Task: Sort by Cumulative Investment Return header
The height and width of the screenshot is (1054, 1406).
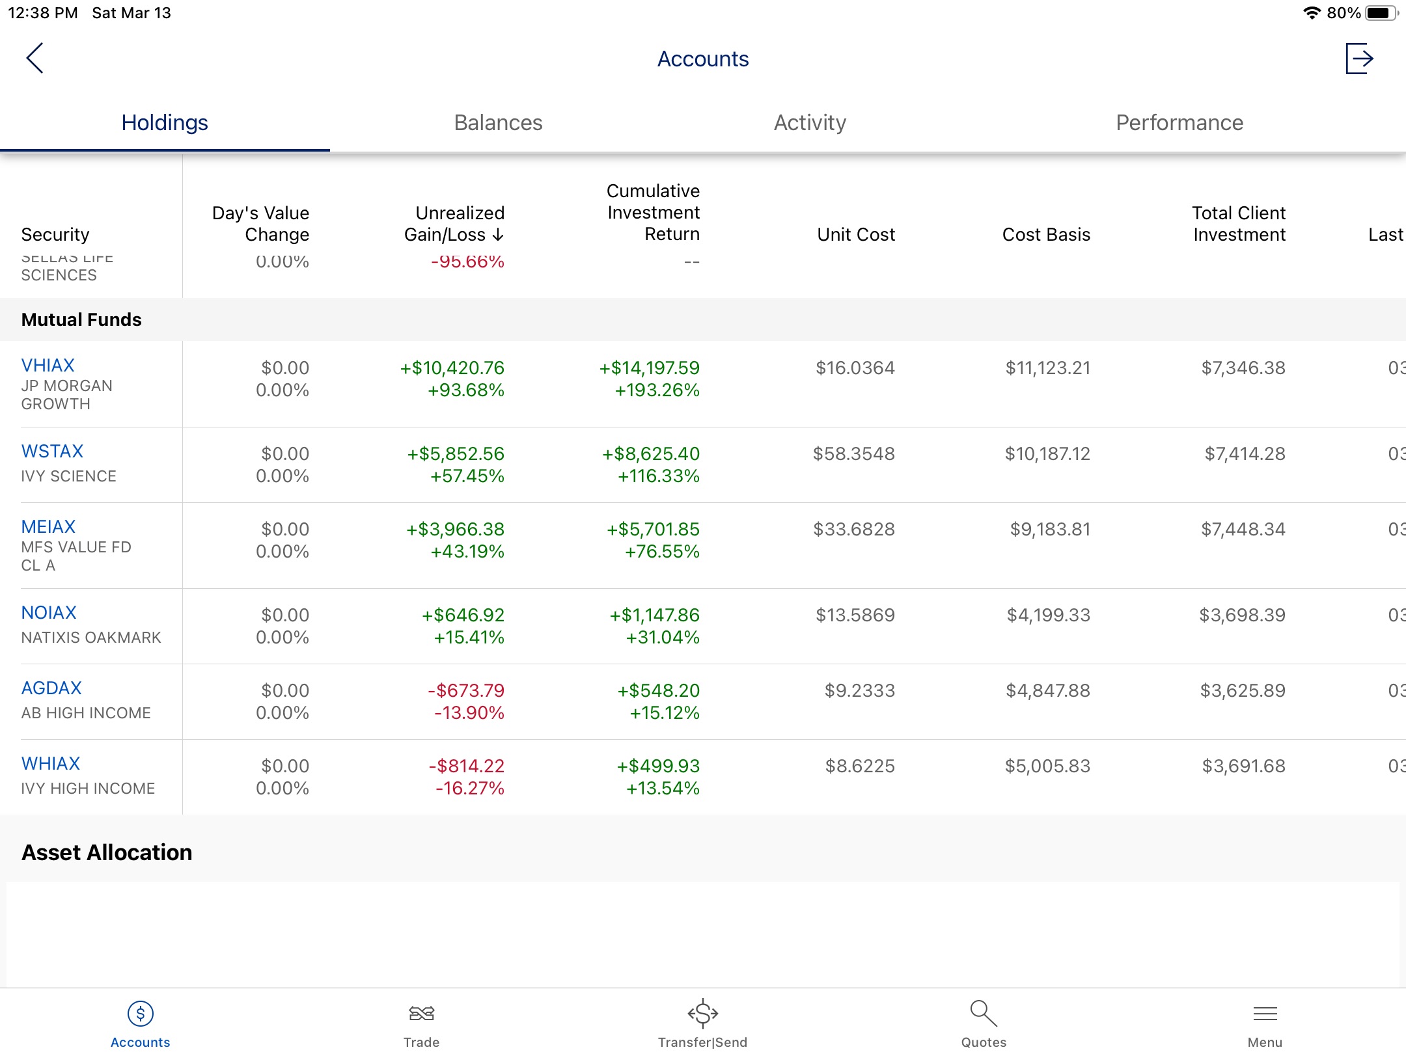Action: (x=653, y=212)
